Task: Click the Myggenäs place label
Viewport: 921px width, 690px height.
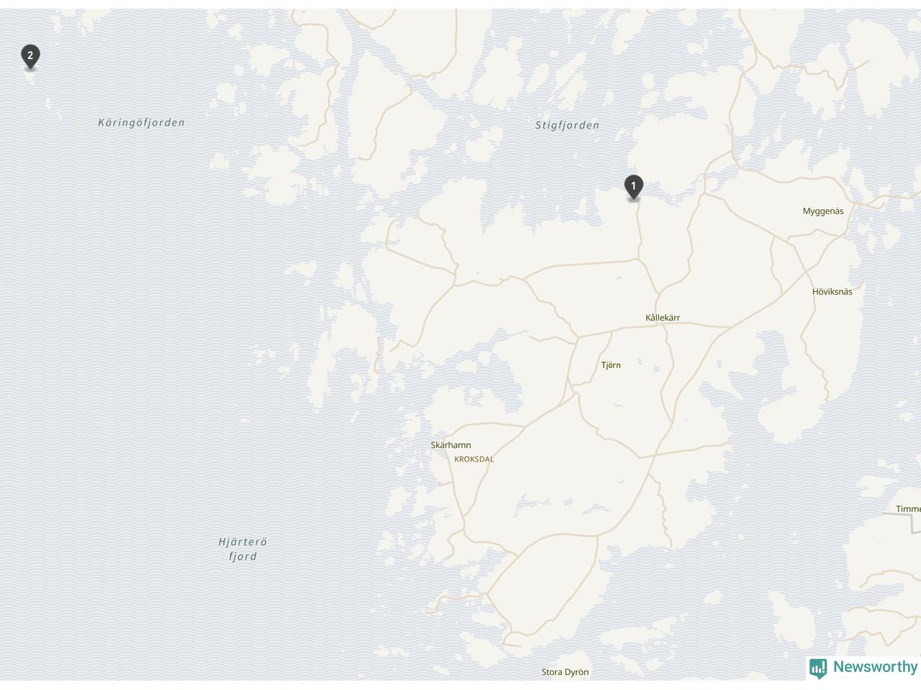Action: 823,211
